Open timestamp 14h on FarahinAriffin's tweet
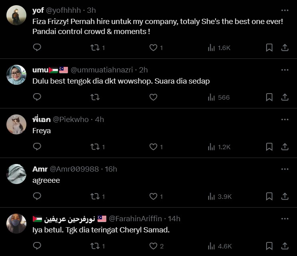This screenshot has width=297, height=256. click(x=174, y=219)
